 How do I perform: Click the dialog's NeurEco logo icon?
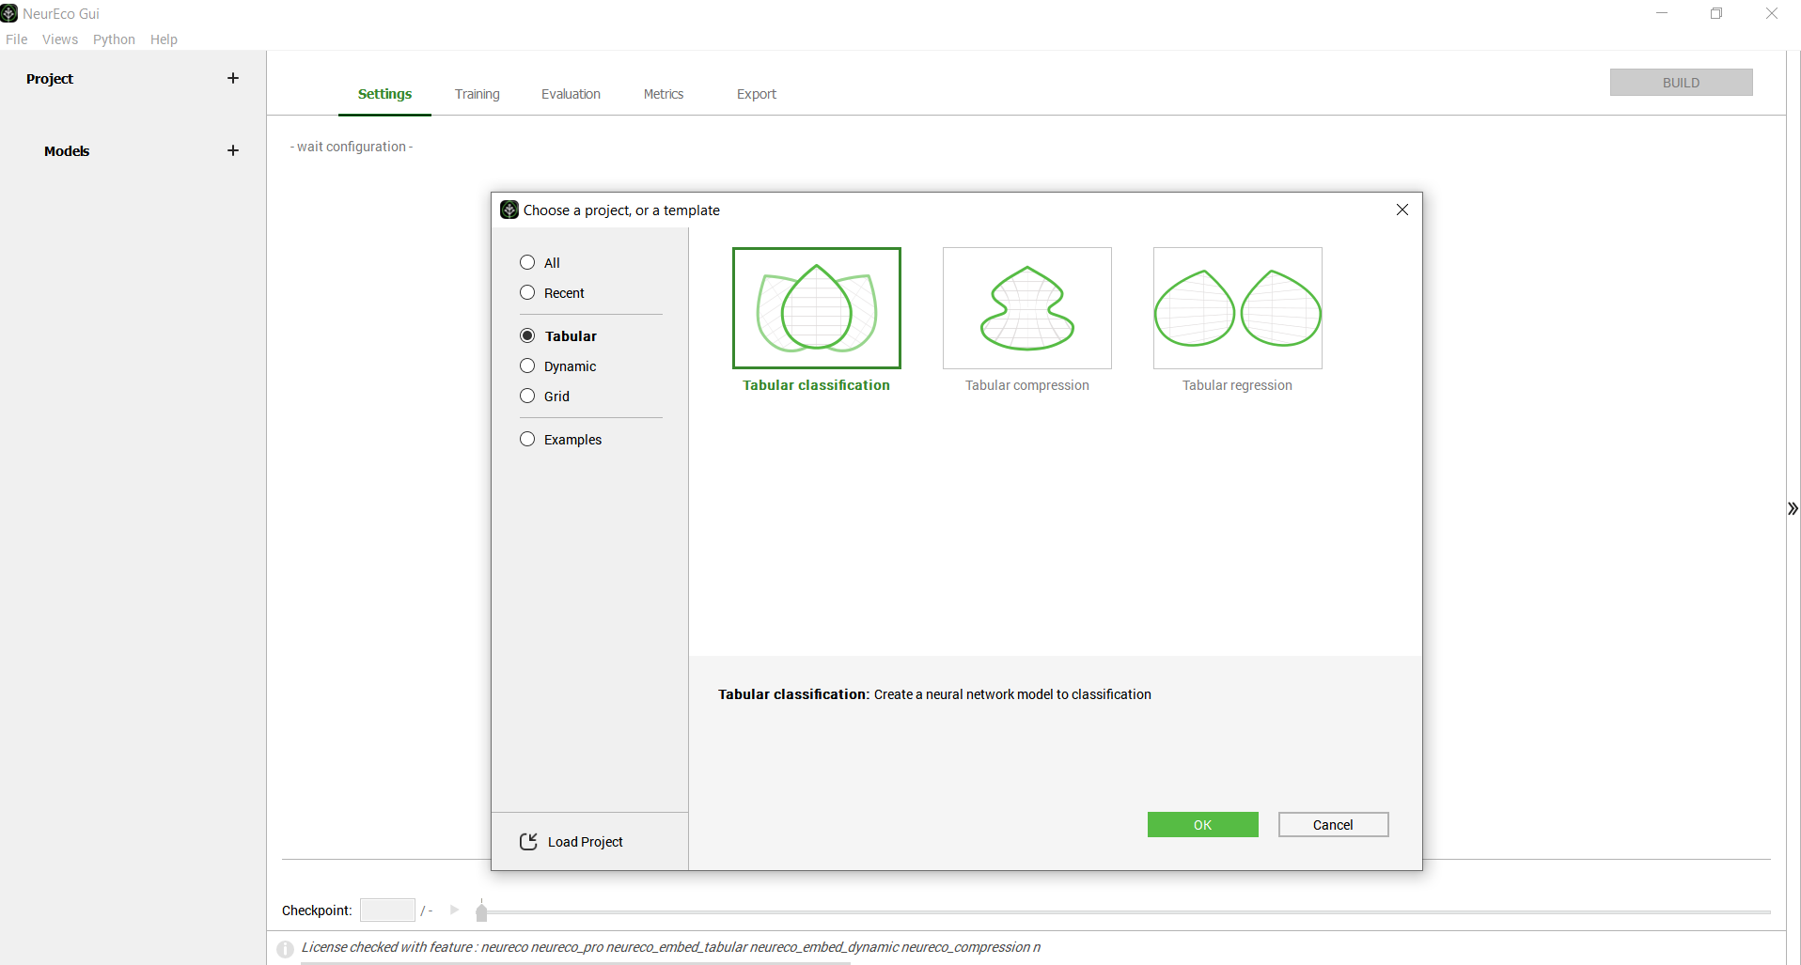click(509, 210)
